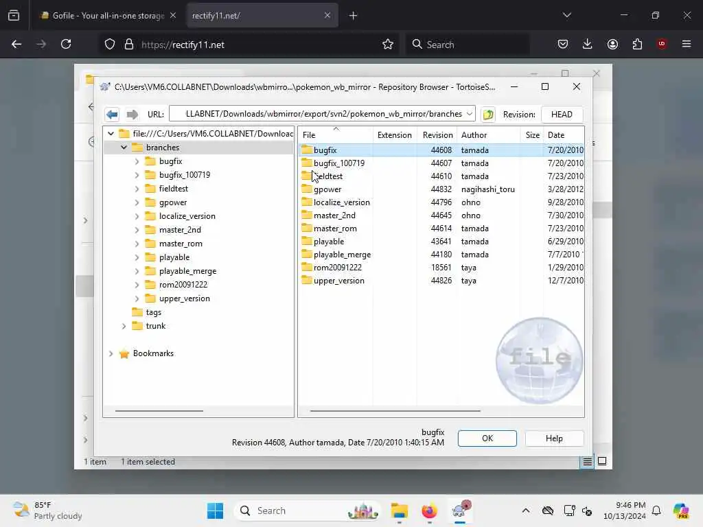Bookmark this page with the star icon

[388, 44]
